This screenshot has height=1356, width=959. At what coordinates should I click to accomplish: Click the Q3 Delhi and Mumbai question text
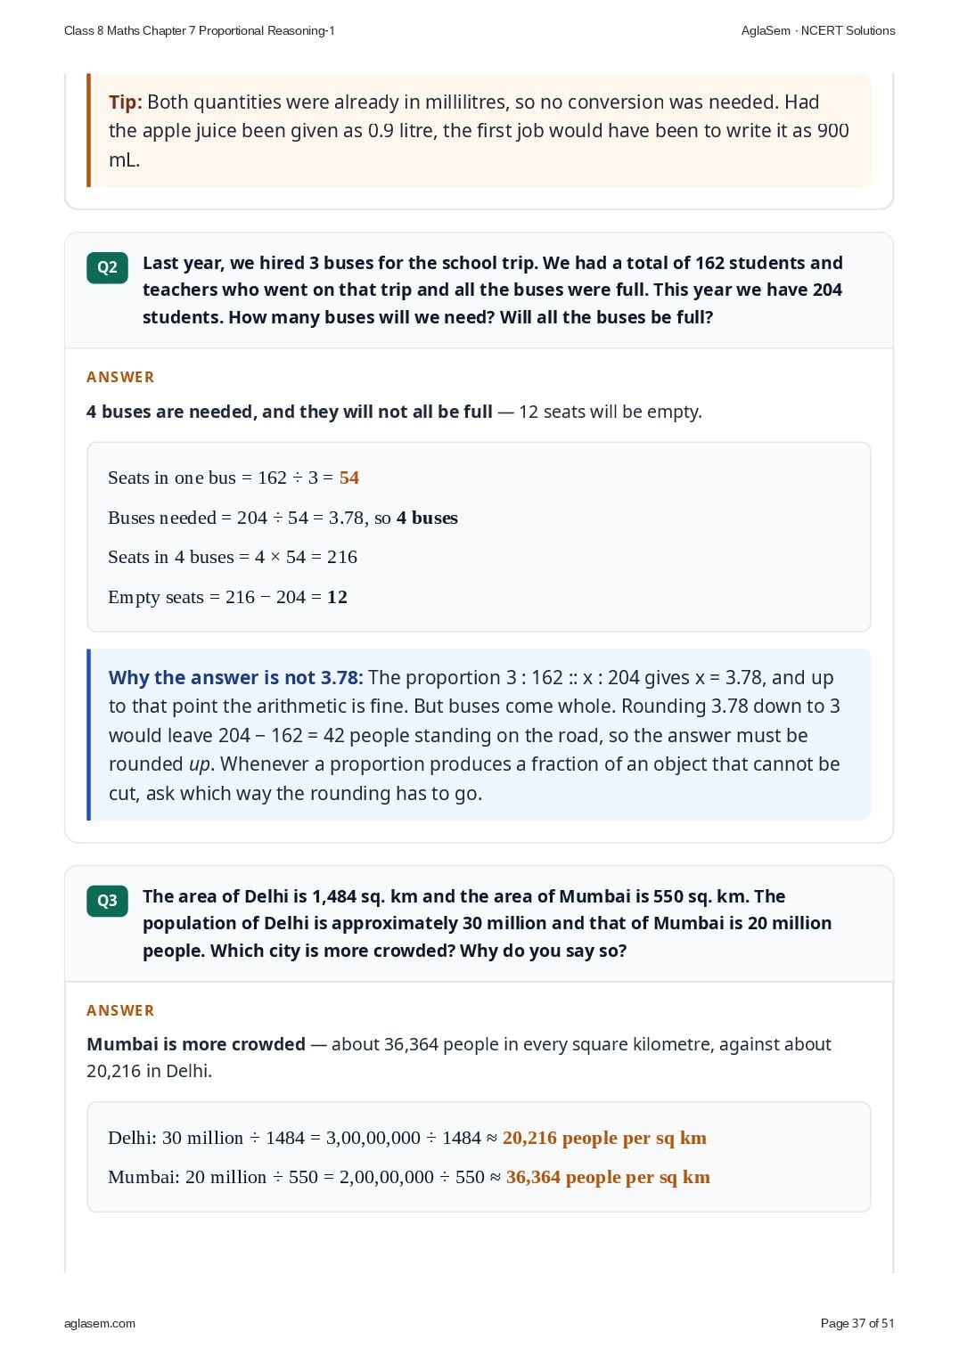point(487,923)
